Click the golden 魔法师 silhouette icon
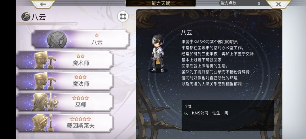Screen dimensions: 306x139 pyautogui.click(x=44, y=81)
